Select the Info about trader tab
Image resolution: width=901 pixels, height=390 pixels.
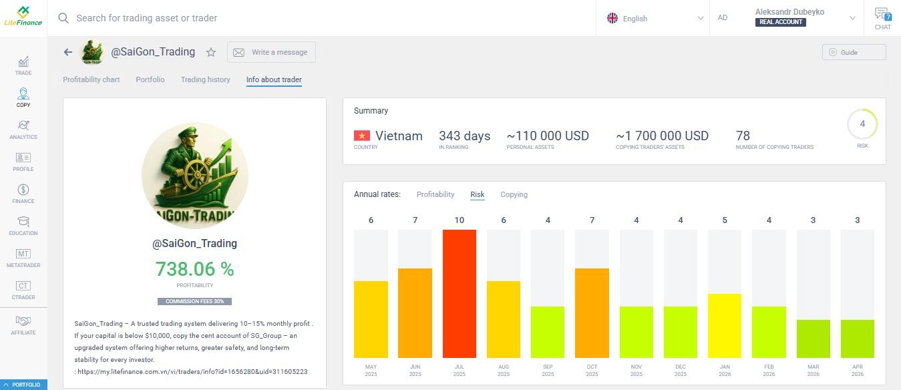(274, 79)
